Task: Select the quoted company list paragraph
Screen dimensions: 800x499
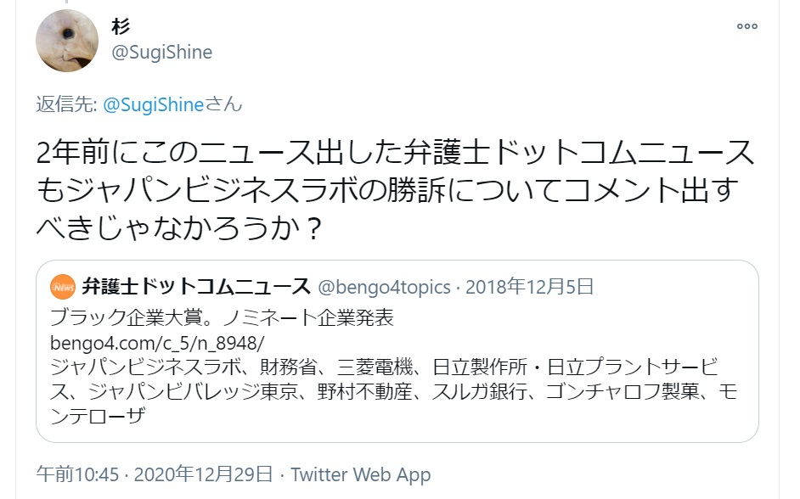Action: 394,391
